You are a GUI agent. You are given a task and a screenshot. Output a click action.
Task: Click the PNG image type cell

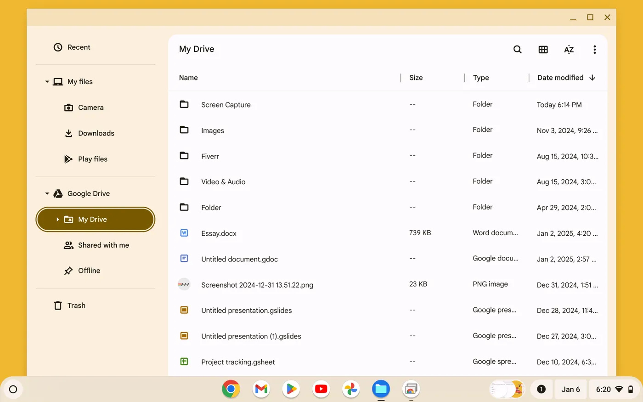point(490,284)
